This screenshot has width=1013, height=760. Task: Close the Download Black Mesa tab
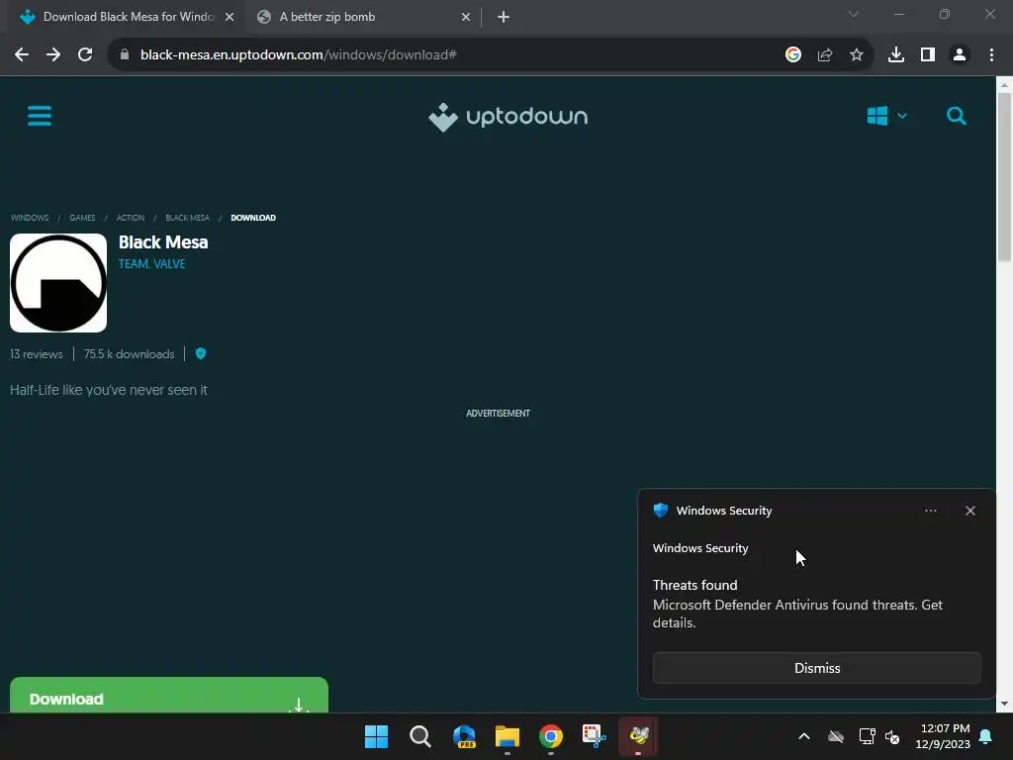click(x=230, y=17)
